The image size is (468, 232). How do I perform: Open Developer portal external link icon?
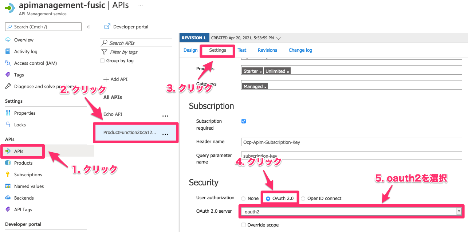click(x=107, y=27)
